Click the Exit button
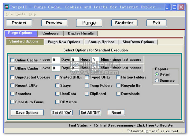The image size is (189, 136). (x=156, y=23)
